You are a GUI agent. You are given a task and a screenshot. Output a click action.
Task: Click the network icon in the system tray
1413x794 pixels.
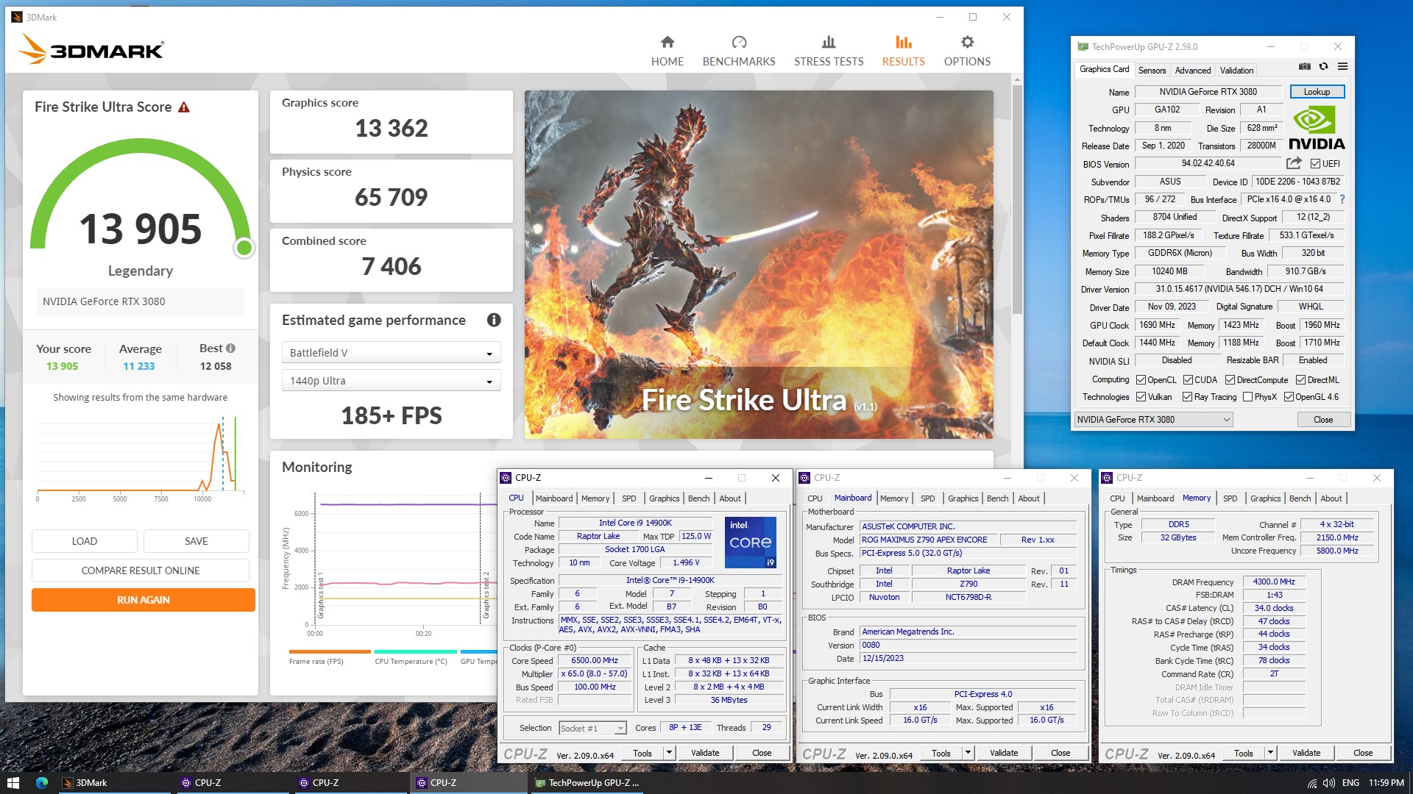tap(1312, 783)
